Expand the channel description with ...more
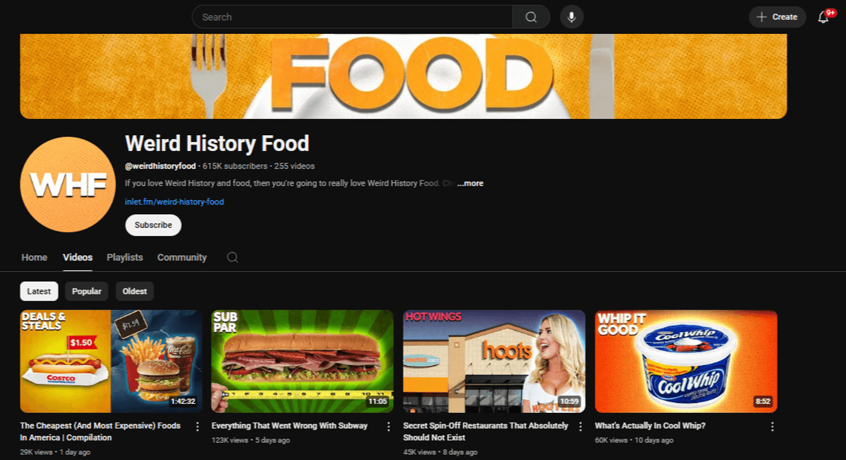This screenshot has width=846, height=460. (x=470, y=183)
